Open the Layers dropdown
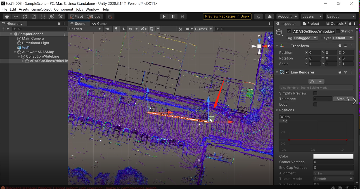The image size is (360, 189). (312, 16)
